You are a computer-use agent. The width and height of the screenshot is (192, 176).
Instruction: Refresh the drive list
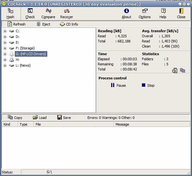(16, 24)
